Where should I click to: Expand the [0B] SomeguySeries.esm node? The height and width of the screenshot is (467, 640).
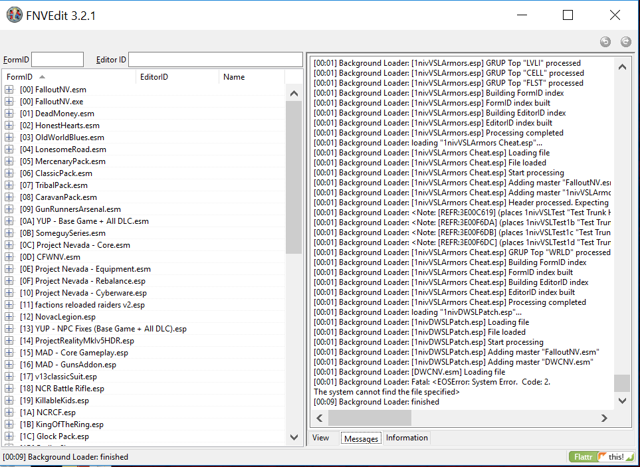pyautogui.click(x=9, y=233)
